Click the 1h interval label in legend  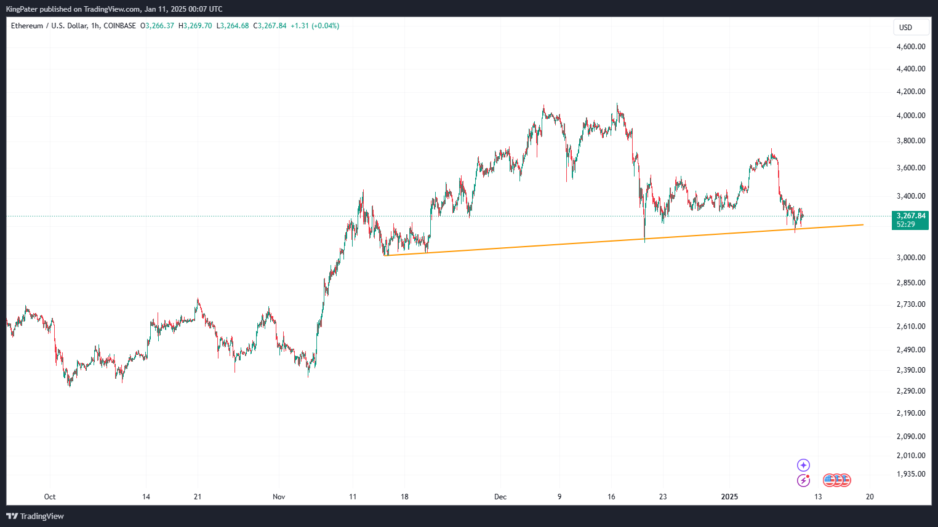coord(95,26)
